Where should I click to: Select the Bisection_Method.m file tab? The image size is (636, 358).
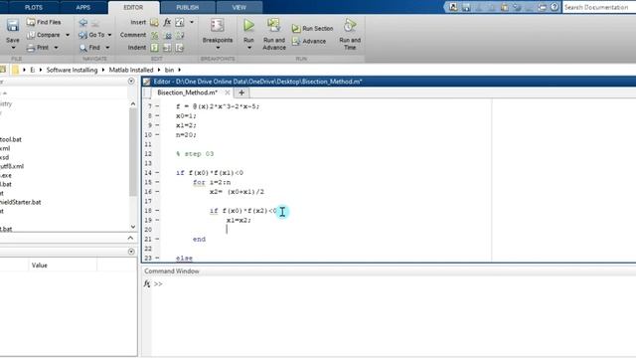click(188, 92)
